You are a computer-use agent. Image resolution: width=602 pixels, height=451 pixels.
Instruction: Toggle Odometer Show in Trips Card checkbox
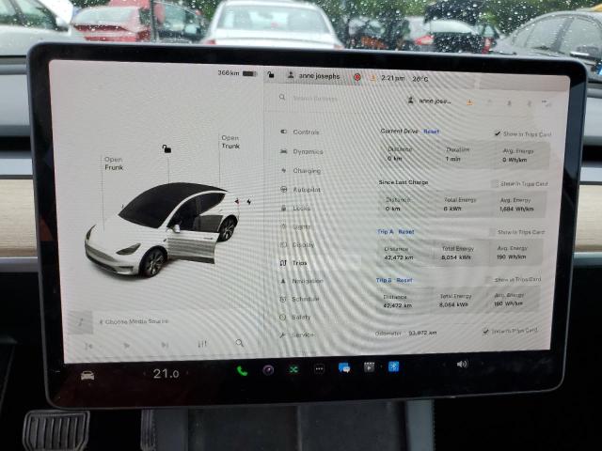click(485, 331)
